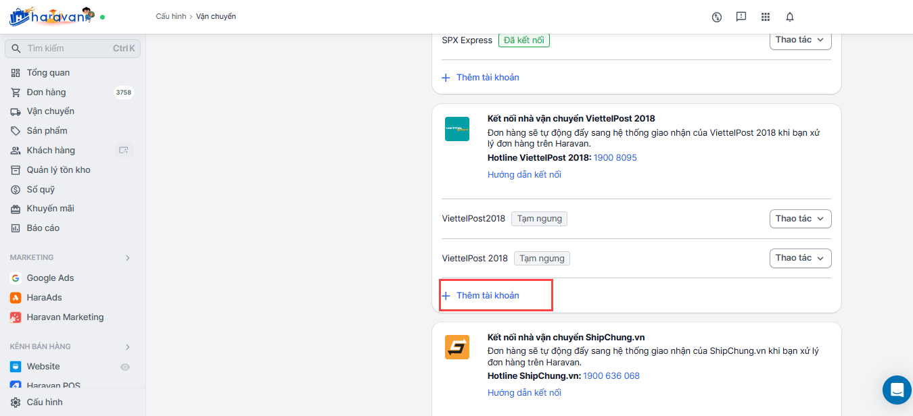Click the ViettelPost carrier logo
Viewport: 913px width, 416px height.
[x=457, y=129]
